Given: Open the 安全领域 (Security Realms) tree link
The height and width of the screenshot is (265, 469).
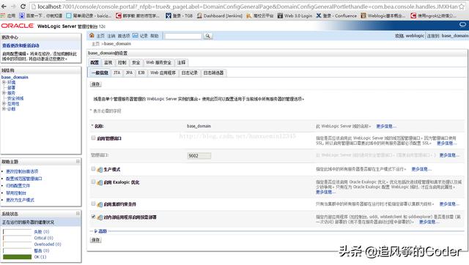Looking at the screenshot, I should (x=15, y=98).
